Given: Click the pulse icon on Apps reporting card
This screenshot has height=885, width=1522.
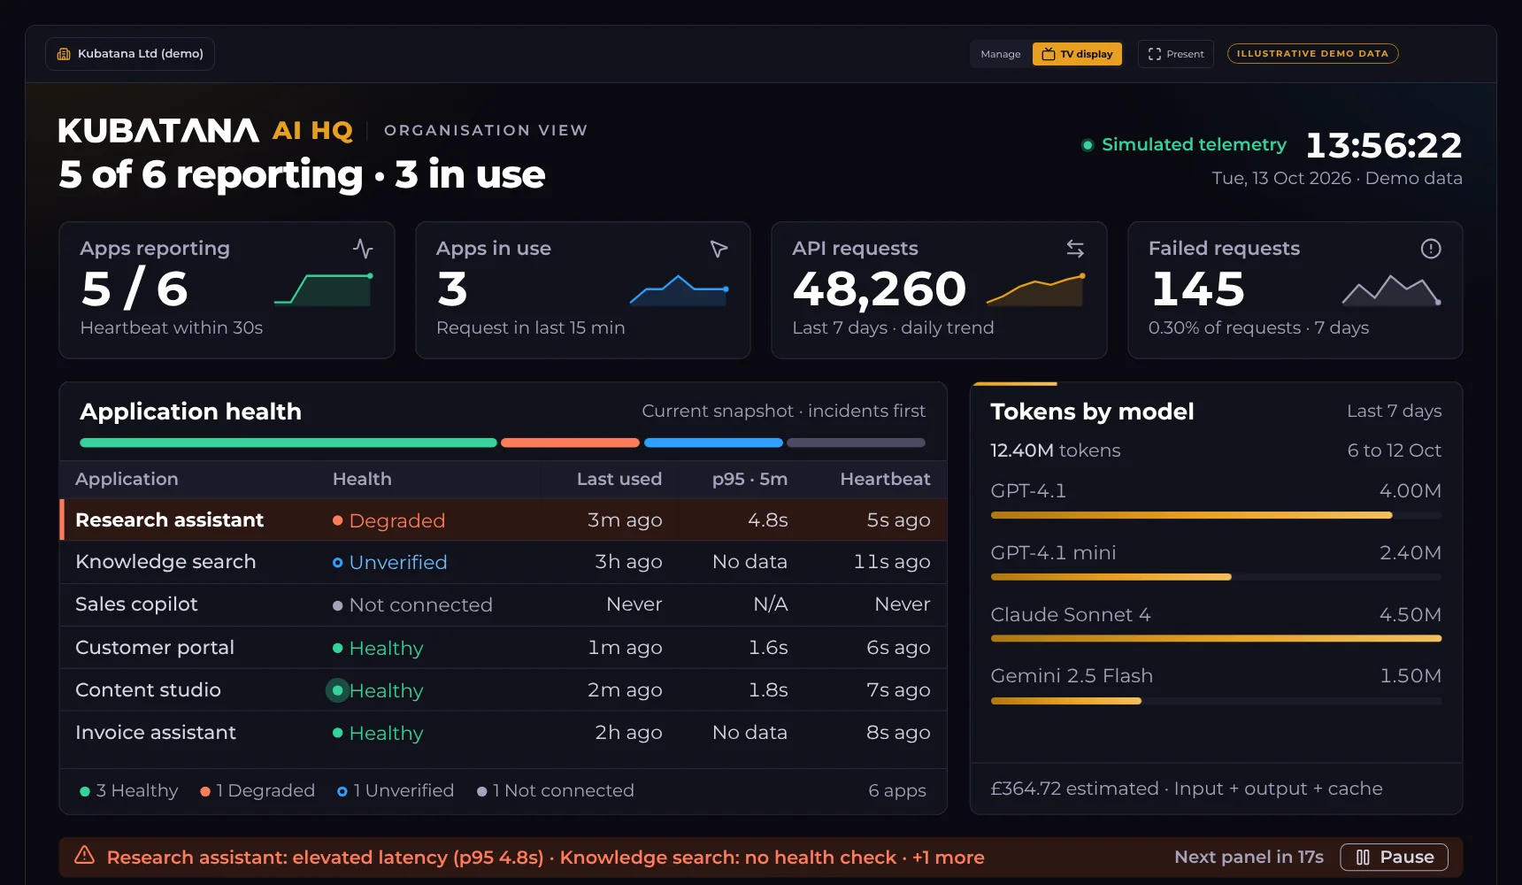Looking at the screenshot, I should point(363,249).
